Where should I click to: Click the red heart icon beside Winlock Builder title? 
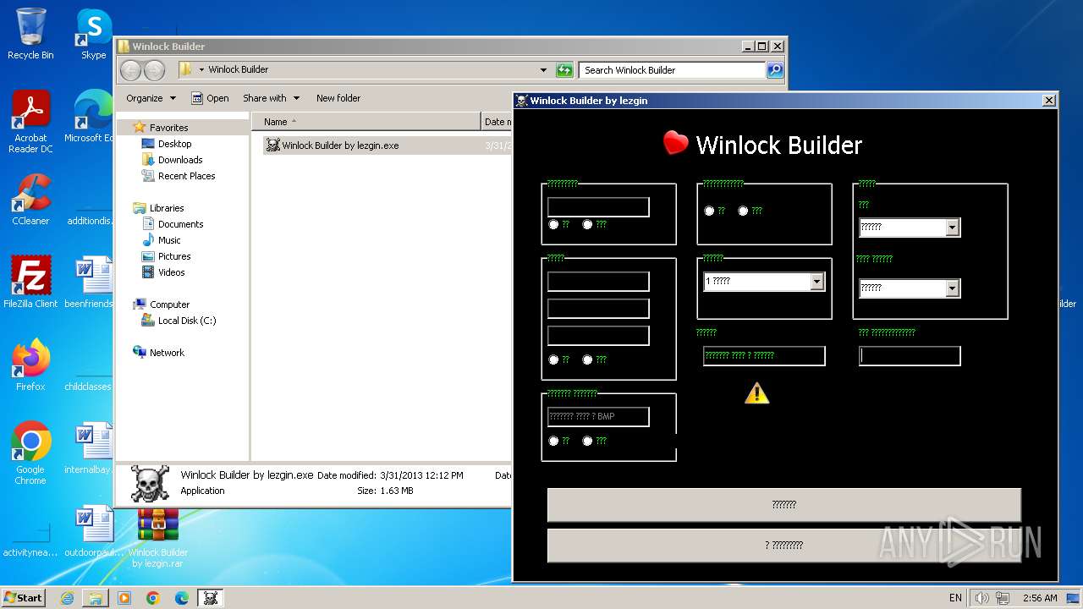pyautogui.click(x=675, y=143)
